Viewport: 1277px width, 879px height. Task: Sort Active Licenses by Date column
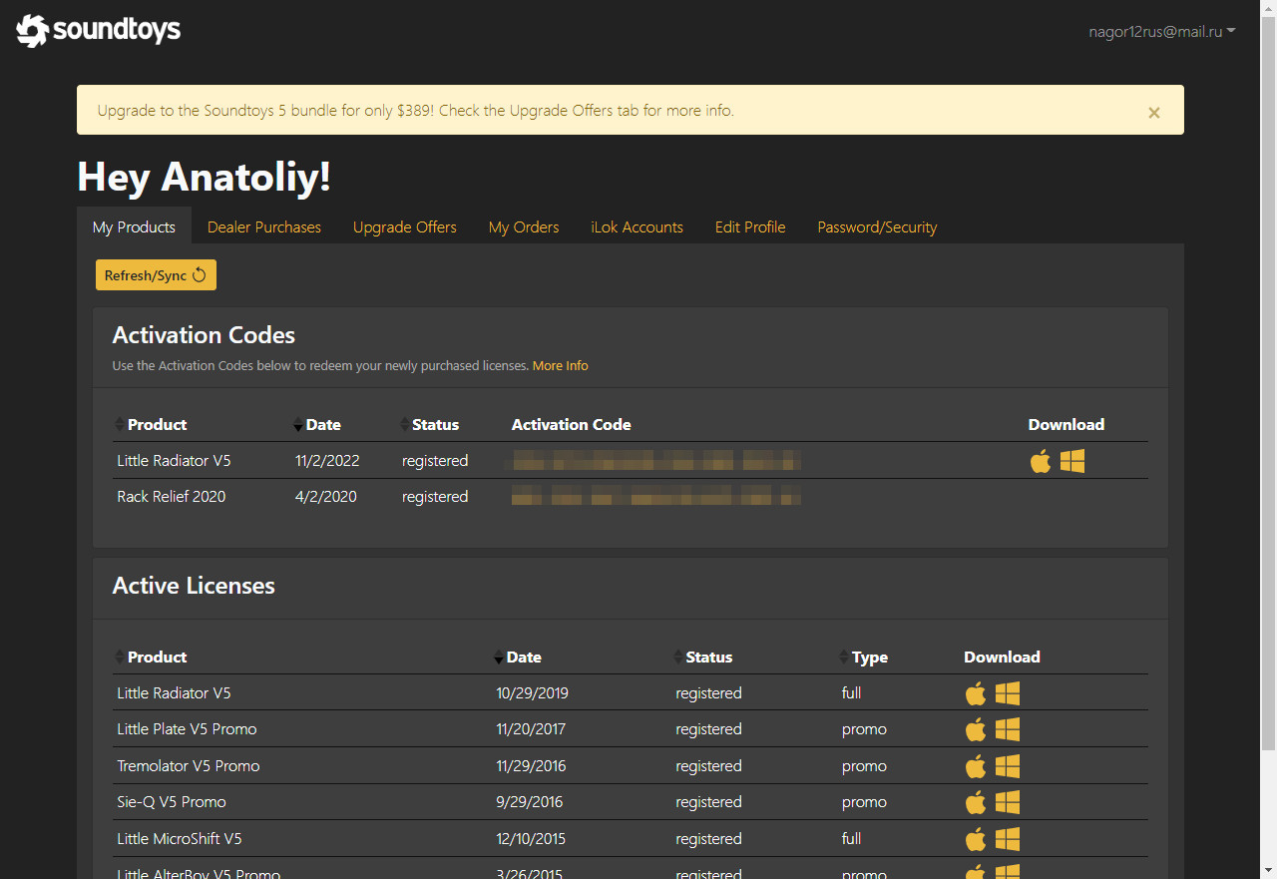click(518, 658)
